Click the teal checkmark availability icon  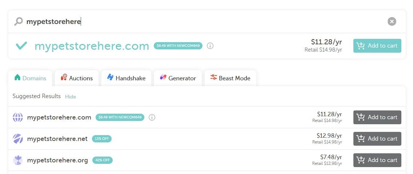tap(21, 45)
